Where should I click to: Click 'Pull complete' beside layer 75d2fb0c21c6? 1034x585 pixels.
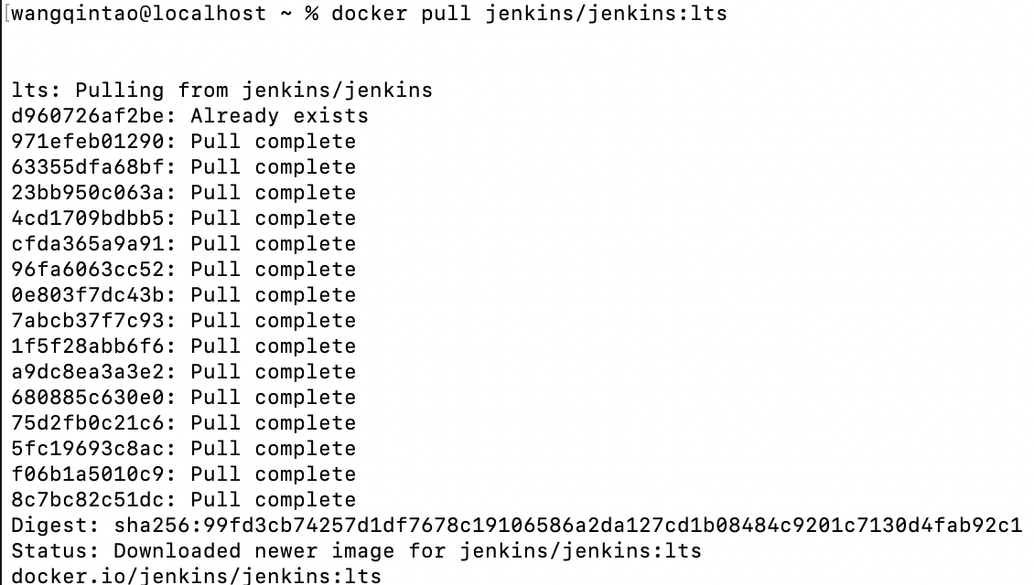coord(273,423)
